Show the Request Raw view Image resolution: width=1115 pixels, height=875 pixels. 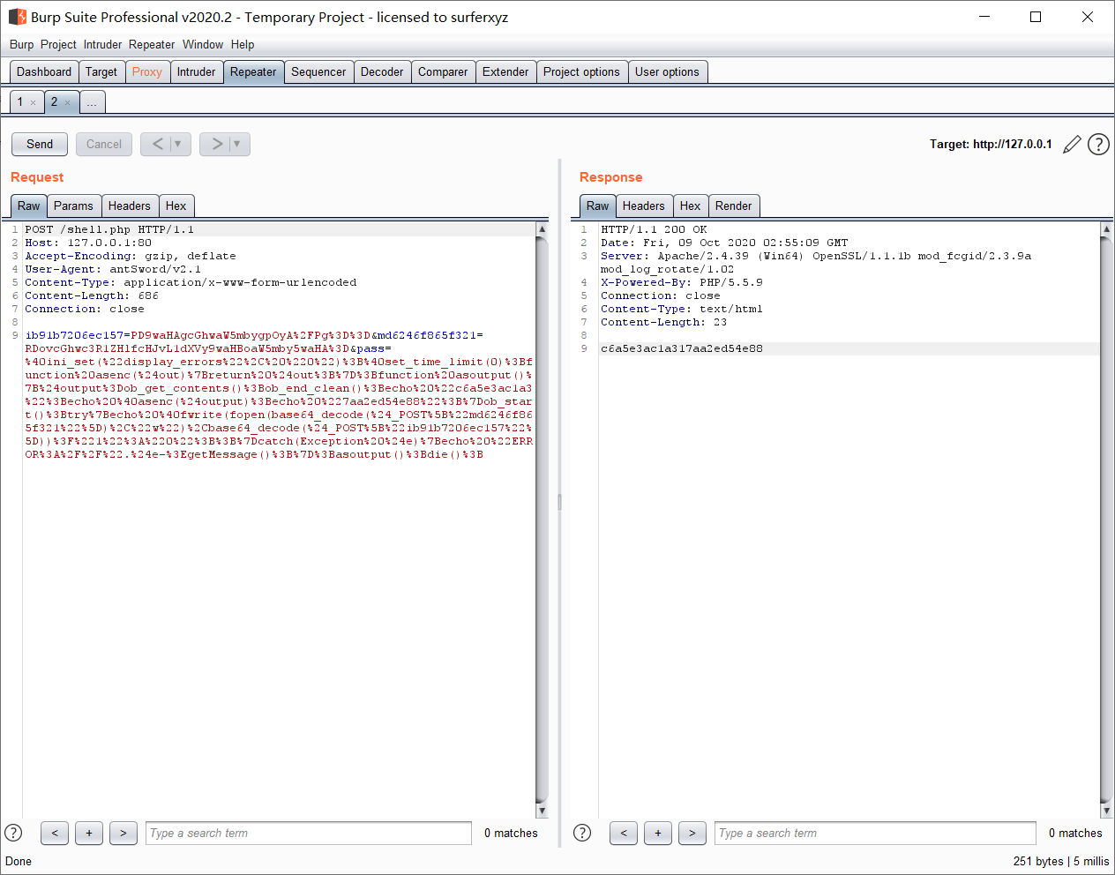tap(29, 206)
